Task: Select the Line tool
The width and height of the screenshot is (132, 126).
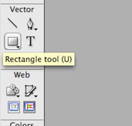Action: coord(12,23)
